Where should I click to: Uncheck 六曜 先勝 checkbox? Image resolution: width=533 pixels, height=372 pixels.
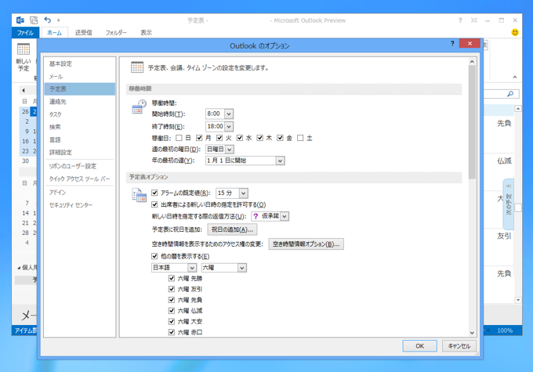coord(172,279)
